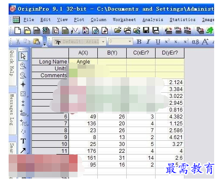Image resolution: width=218 pixels, height=182 pixels.
Task: Select row header 7
Action: click(x=50, y=124)
